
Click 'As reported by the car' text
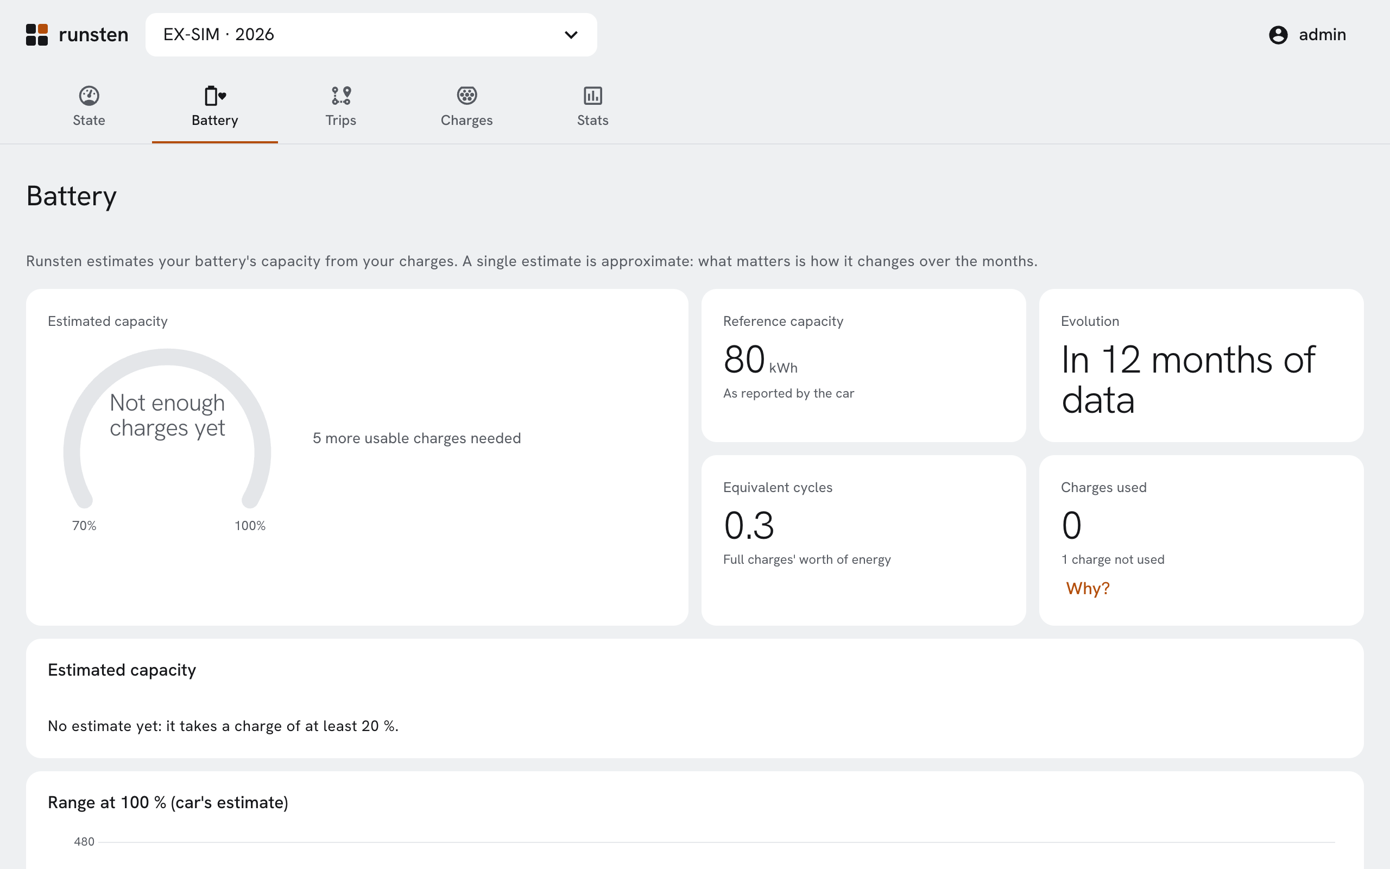[x=788, y=393]
